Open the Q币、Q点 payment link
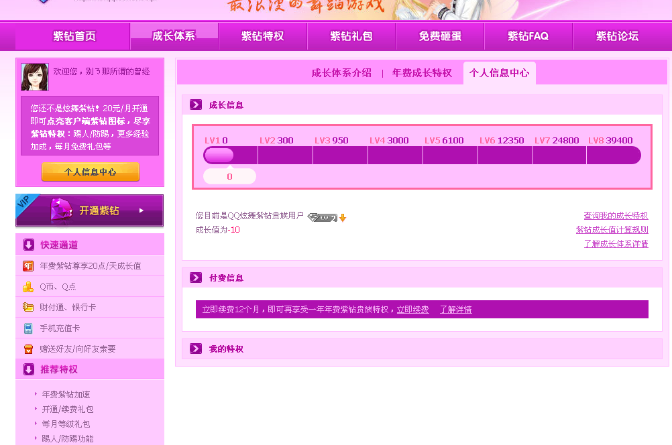This screenshot has width=672, height=445. tap(58, 287)
